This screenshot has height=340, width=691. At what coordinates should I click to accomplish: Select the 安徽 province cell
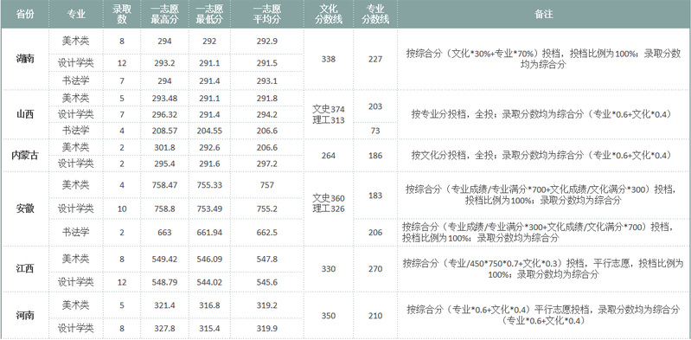click(x=25, y=208)
